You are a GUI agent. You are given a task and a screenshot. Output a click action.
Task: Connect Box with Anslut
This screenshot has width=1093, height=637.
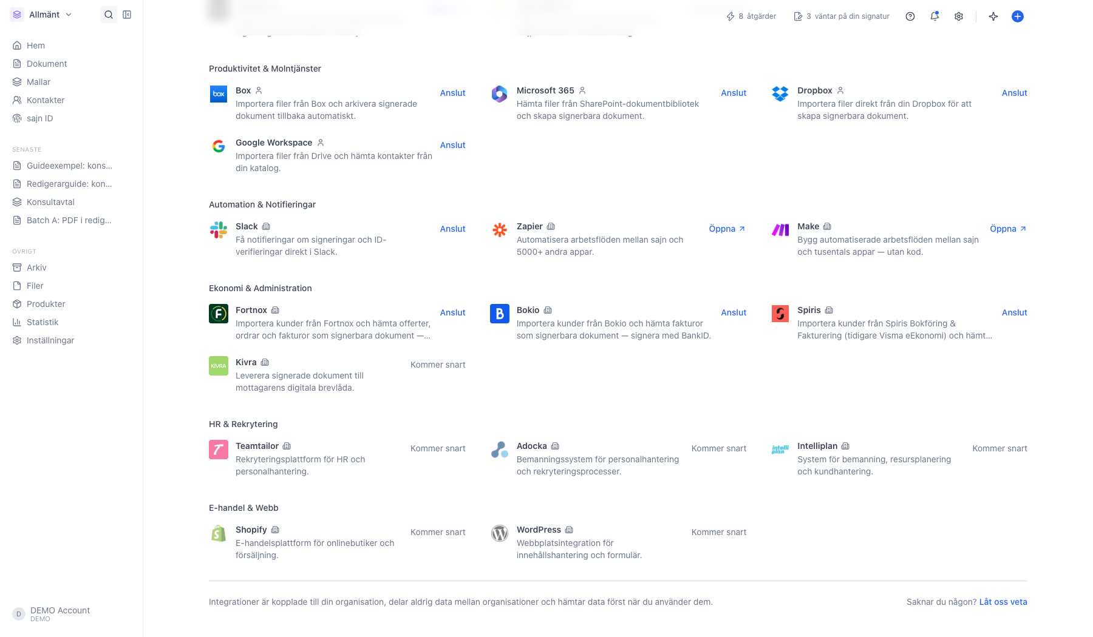pos(452,93)
